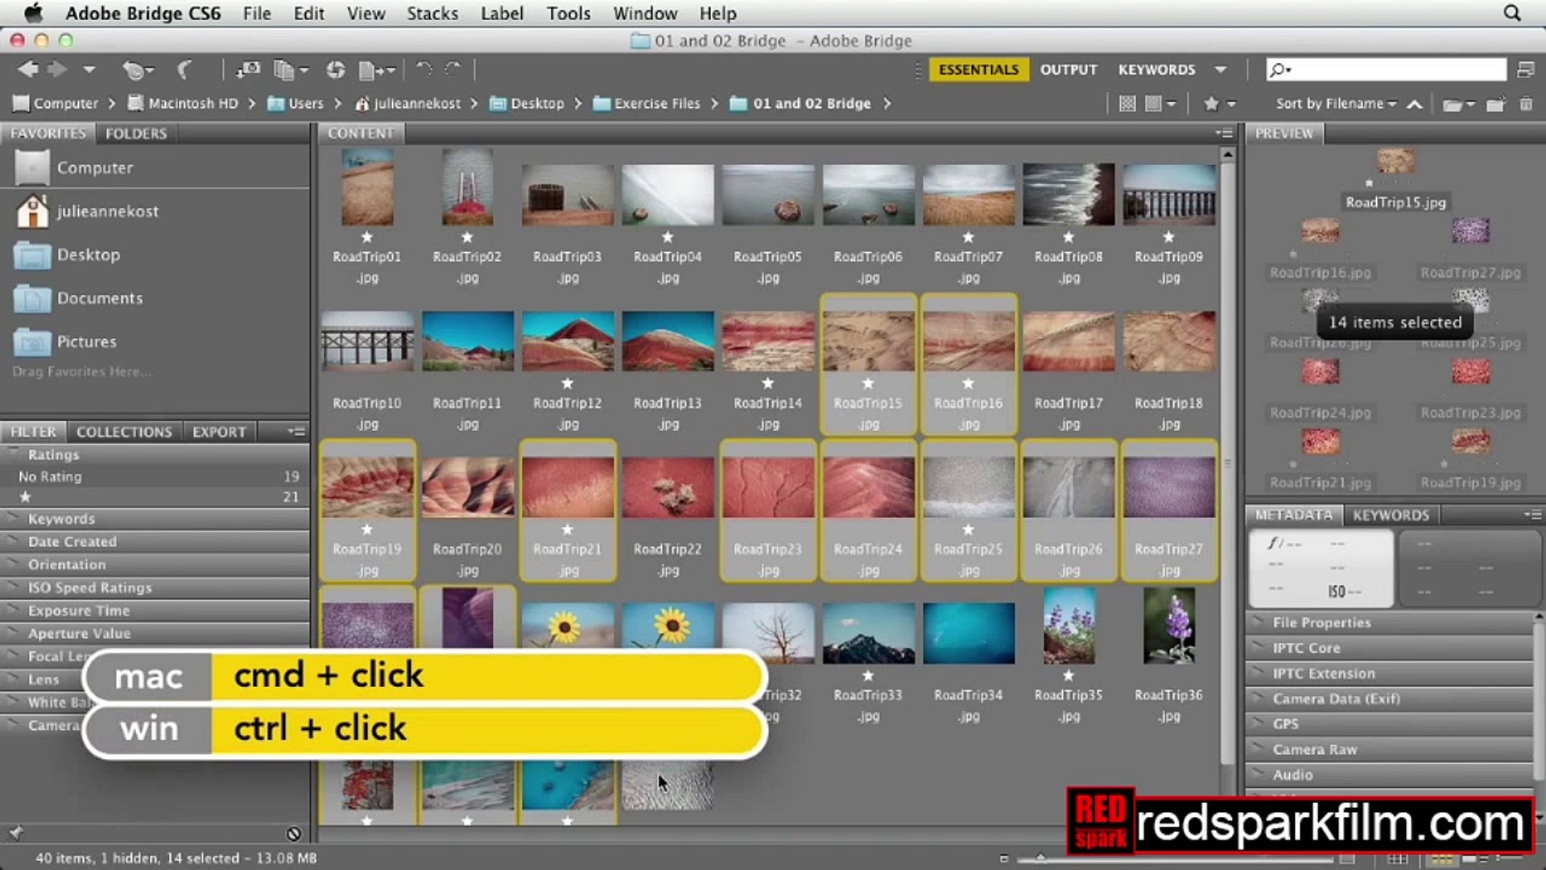Rotate 90° counterclockwise using toolbar icon

(424, 70)
